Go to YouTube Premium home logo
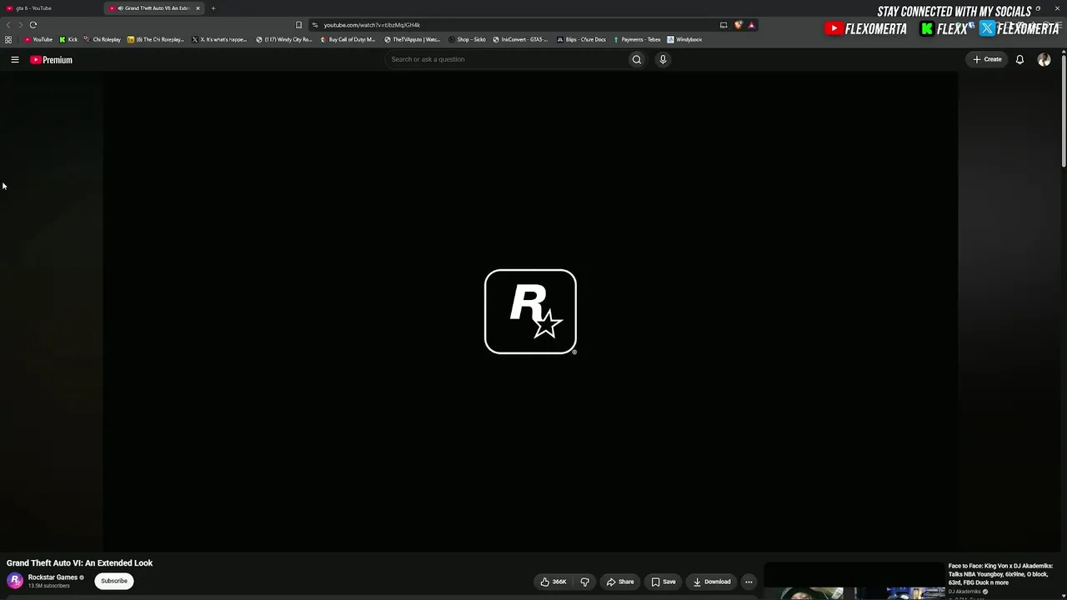The height and width of the screenshot is (600, 1067). coord(52,60)
